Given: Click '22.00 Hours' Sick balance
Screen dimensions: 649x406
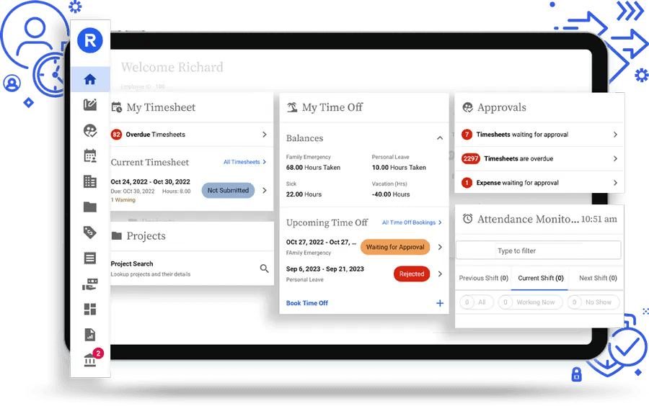Looking at the screenshot, I should tap(304, 194).
